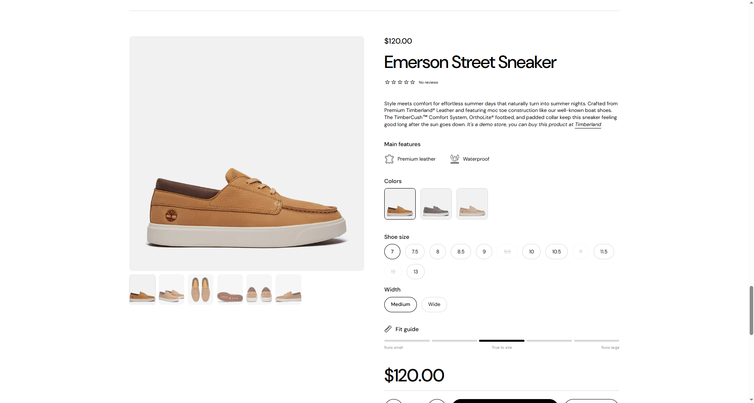Choose shoe size 8.5
The image size is (754, 403).
tap(460, 252)
